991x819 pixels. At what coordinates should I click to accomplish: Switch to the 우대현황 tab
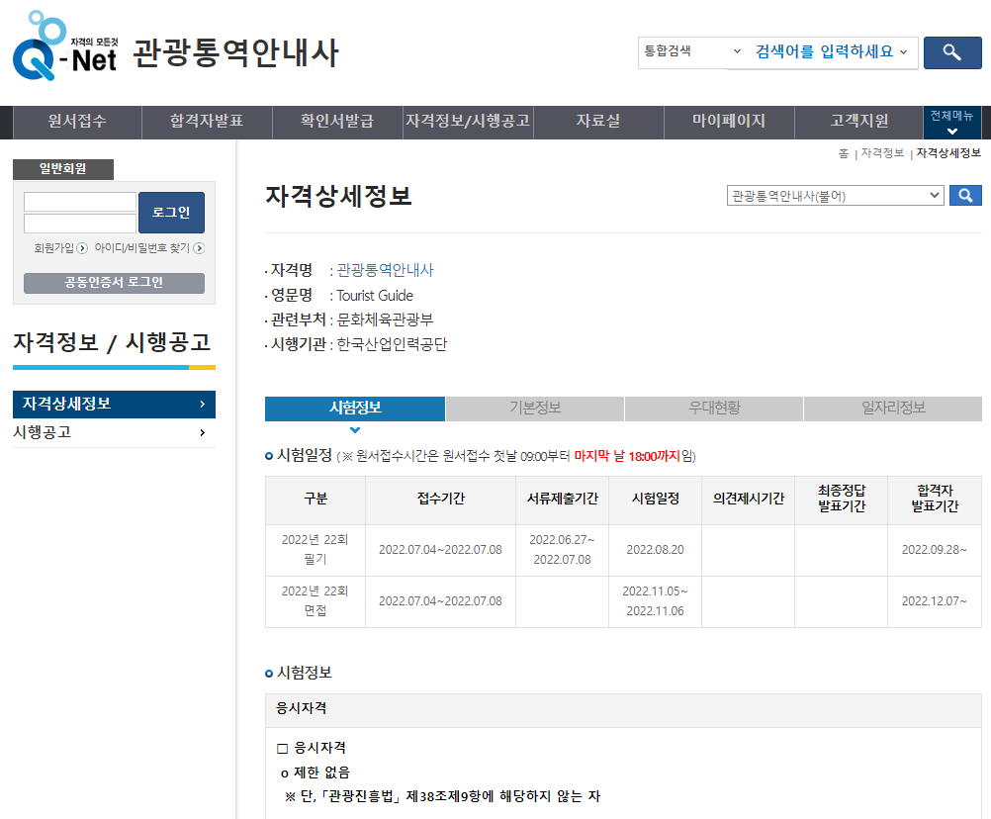coord(713,409)
